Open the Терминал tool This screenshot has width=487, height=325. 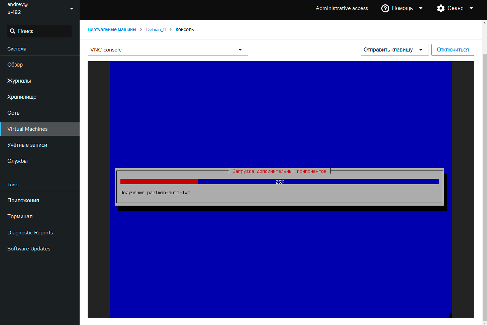pos(20,216)
